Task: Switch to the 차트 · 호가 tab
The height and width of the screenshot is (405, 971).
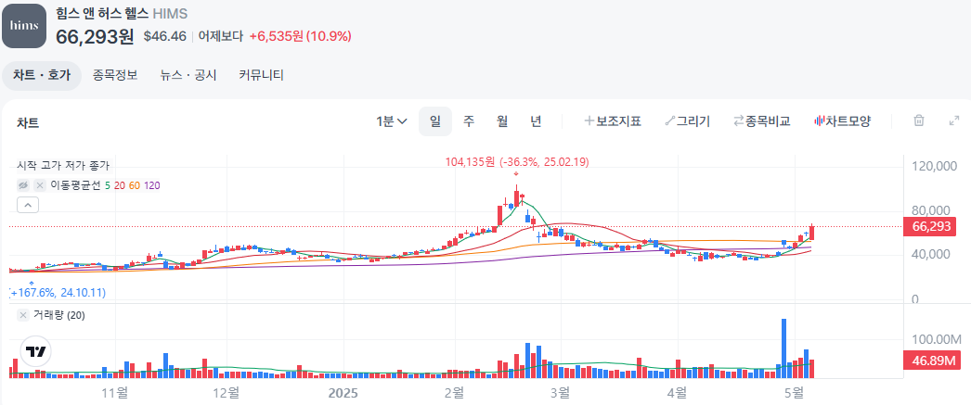Action: click(42, 76)
